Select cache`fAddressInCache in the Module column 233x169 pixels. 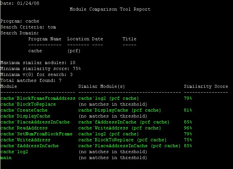(29, 146)
